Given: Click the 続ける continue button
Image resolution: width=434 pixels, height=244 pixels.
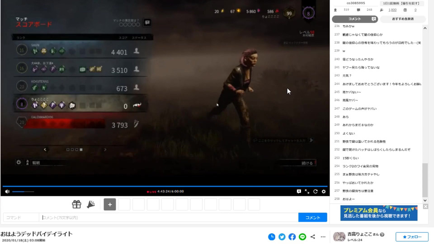Looking at the screenshot, I should coord(307,163).
